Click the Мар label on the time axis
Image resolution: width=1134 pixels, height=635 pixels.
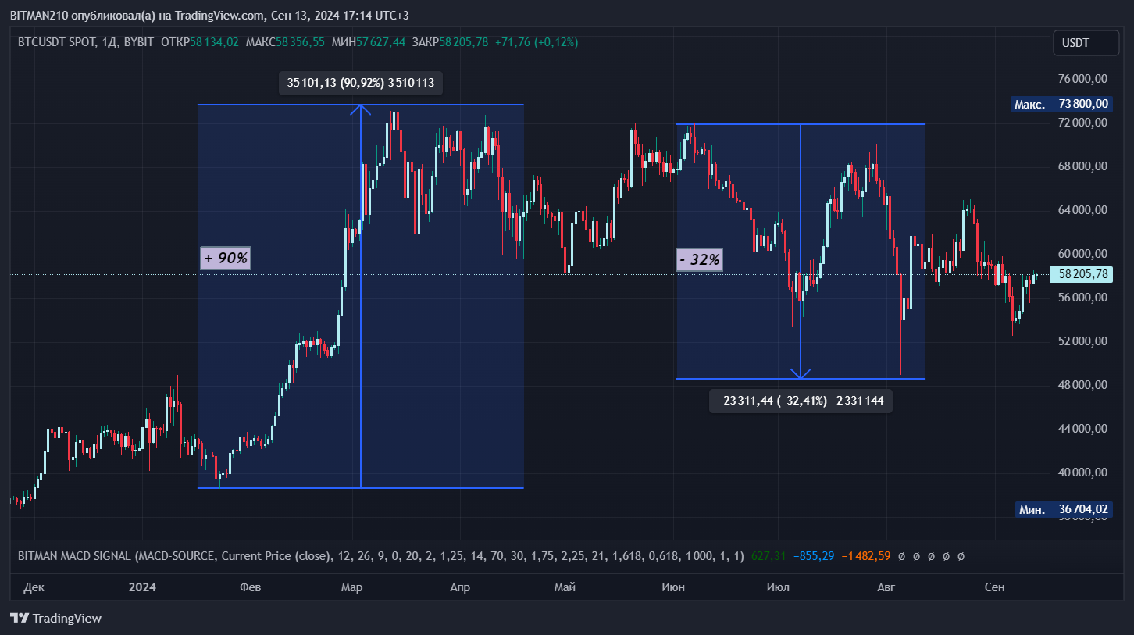tap(351, 587)
